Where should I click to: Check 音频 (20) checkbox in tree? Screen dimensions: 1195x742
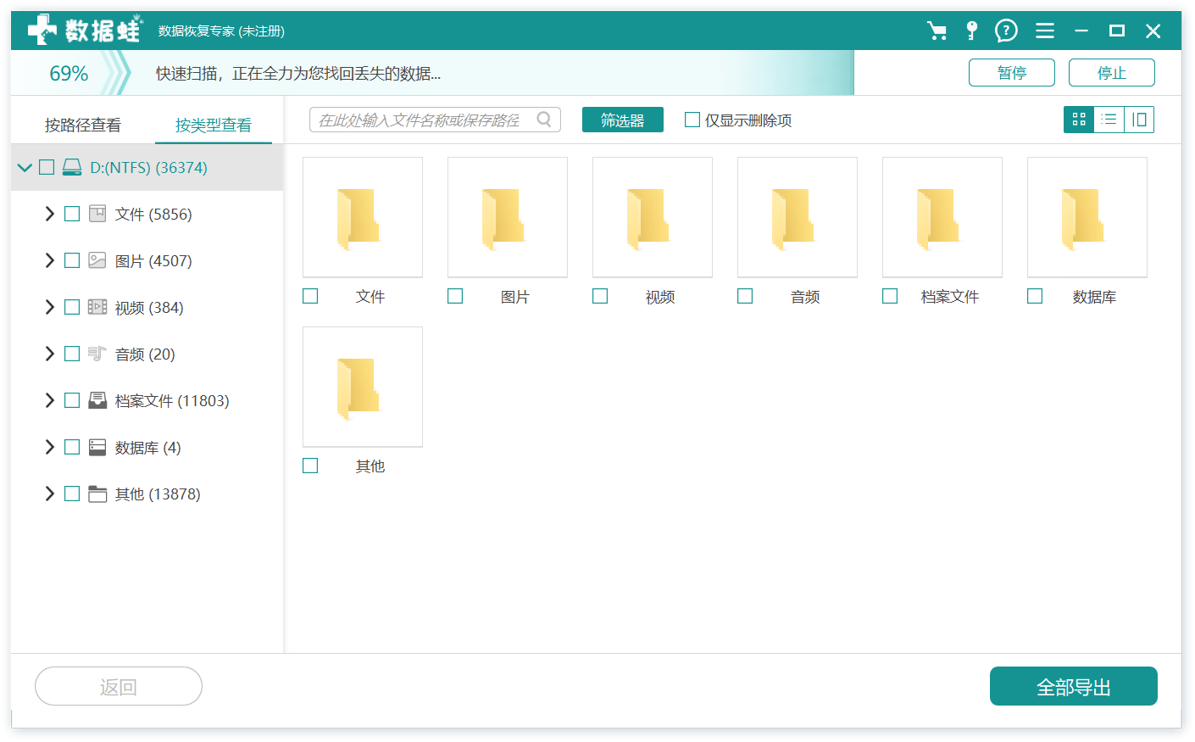(72, 354)
